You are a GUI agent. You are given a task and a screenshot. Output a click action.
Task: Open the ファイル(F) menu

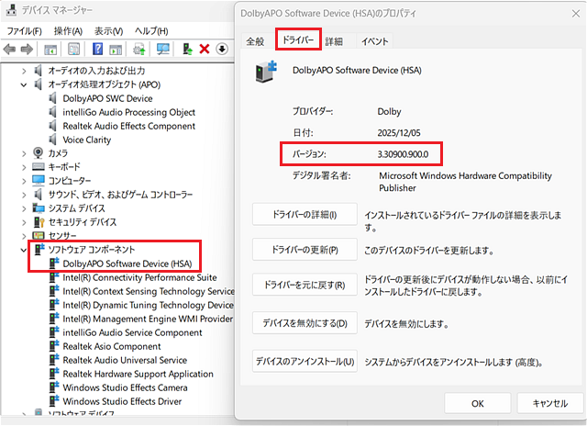(x=25, y=30)
